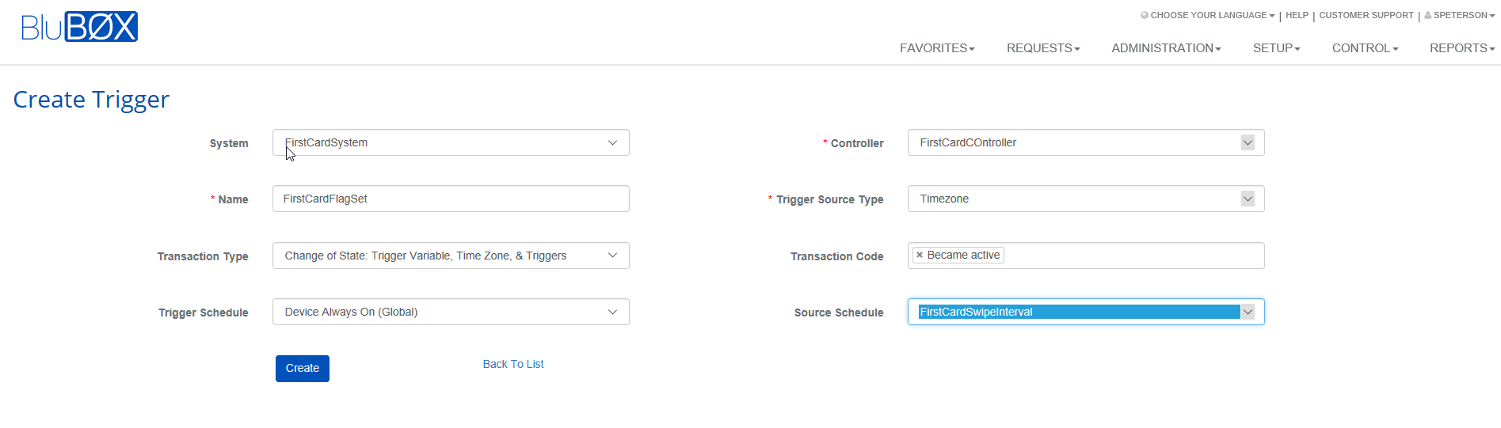Click the Name input field
This screenshot has height=428, width=1501.
click(x=451, y=199)
